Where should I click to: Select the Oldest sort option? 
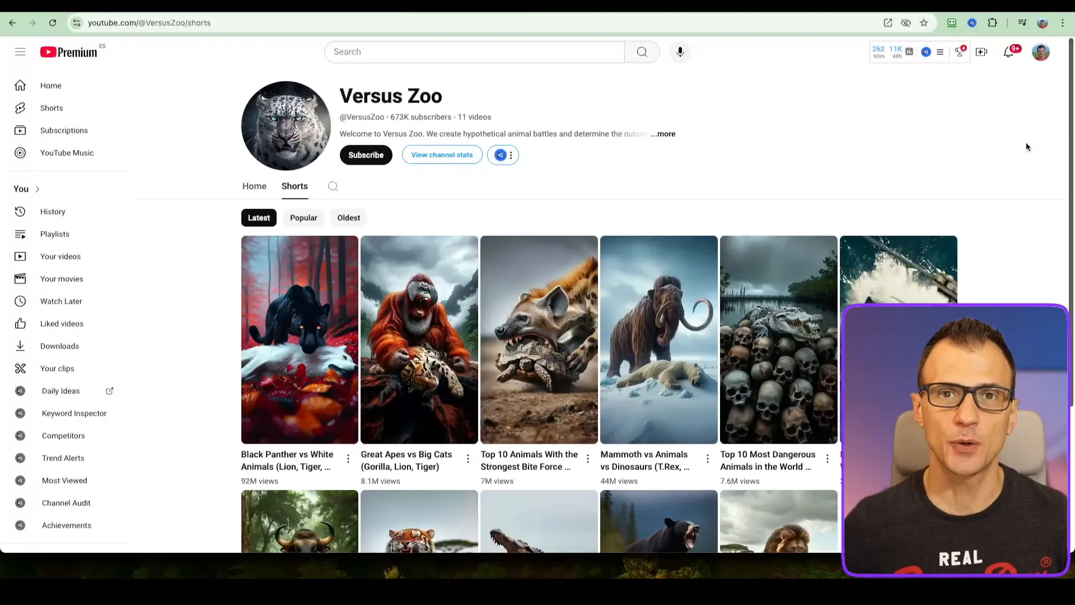pyautogui.click(x=348, y=217)
